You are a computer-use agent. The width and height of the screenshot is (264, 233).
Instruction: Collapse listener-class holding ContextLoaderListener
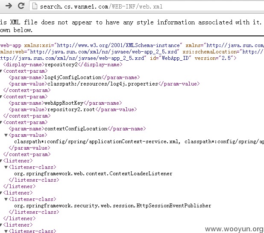[x=6, y=167]
